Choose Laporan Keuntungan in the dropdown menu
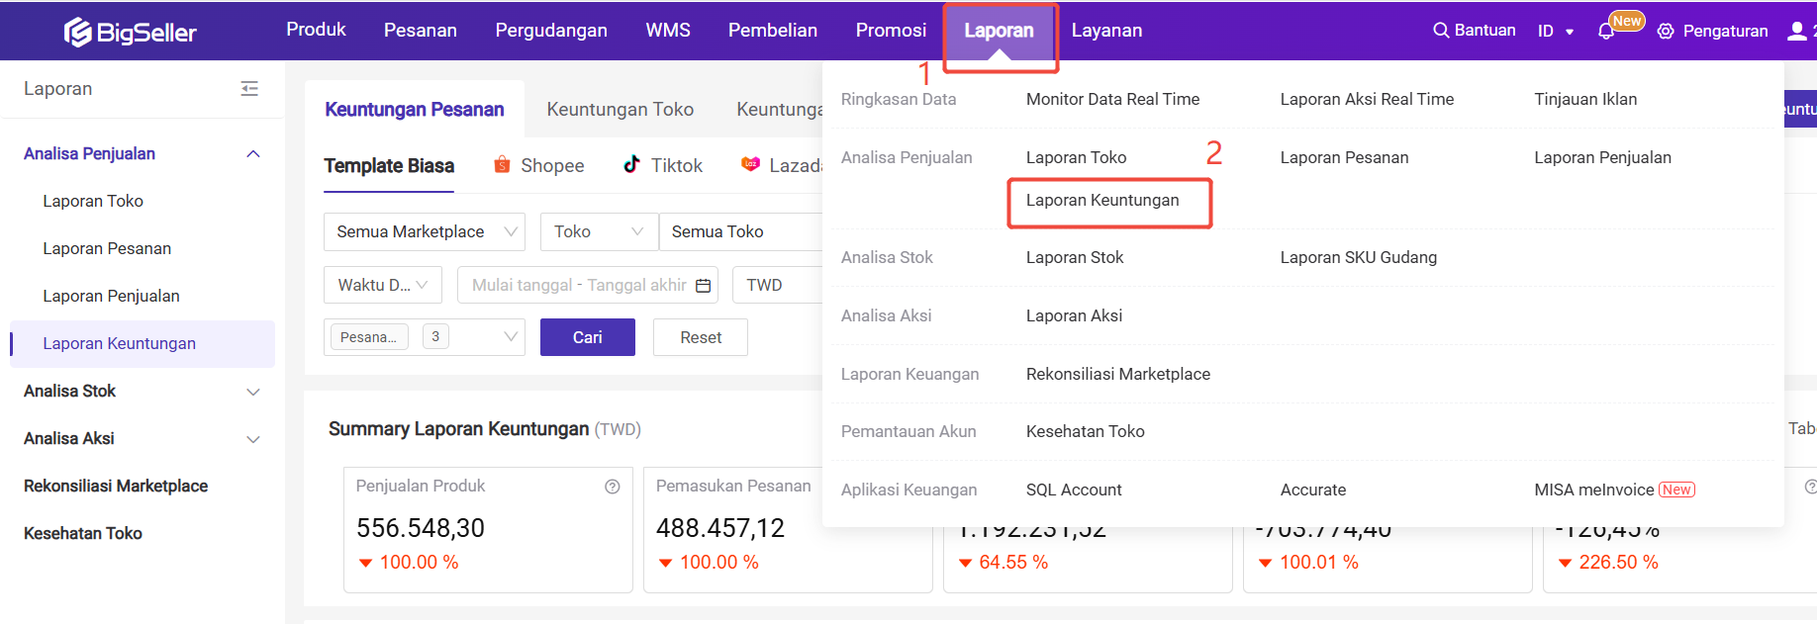 point(1102,201)
